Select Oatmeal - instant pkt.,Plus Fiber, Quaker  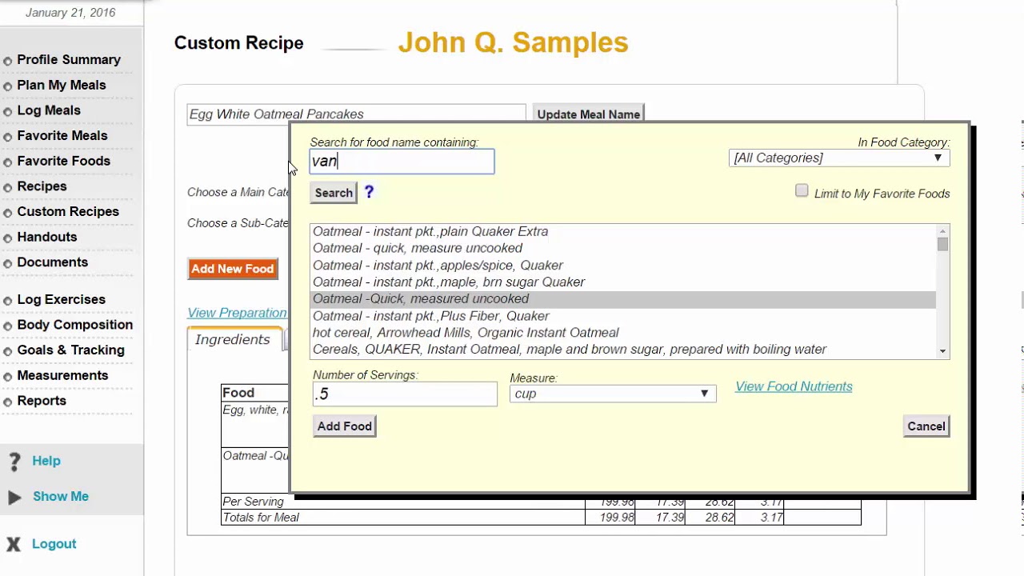pyautogui.click(x=622, y=316)
